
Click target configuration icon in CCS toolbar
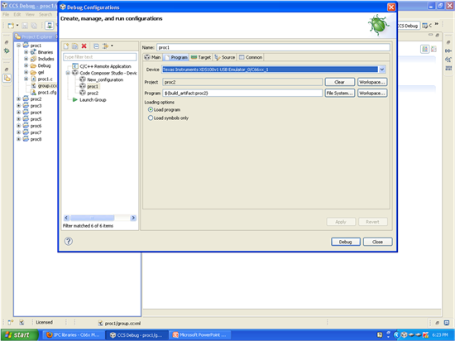coord(50,26)
